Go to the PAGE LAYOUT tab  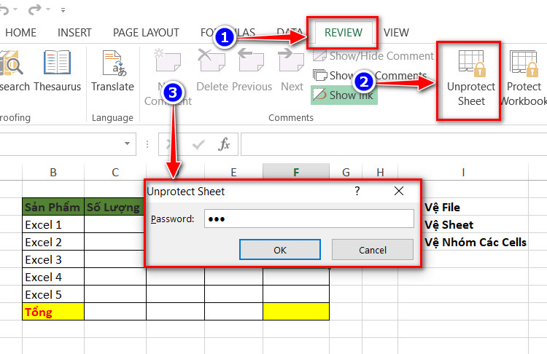tap(146, 32)
